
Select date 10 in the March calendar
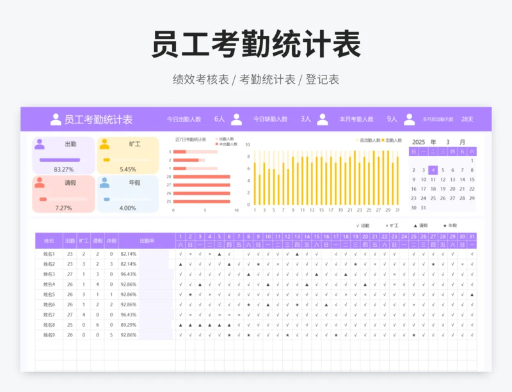pyautogui.click(x=423, y=180)
